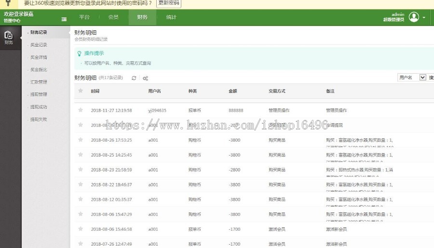
Task: Select 提现成功 in the sidebar
Action: tap(39, 107)
